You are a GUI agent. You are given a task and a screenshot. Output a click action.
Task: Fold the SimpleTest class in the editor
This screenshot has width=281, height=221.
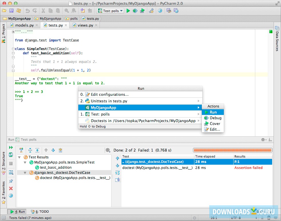click(13, 49)
